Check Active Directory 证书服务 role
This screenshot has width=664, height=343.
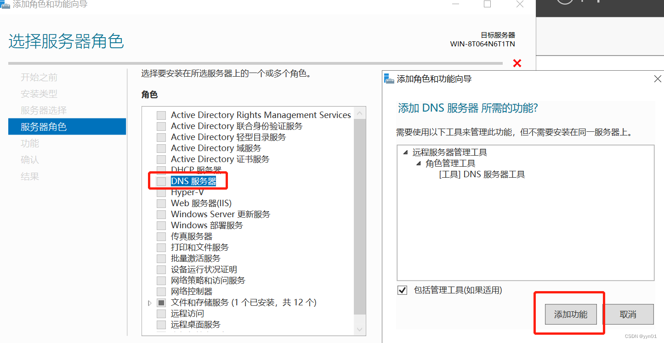click(x=161, y=159)
